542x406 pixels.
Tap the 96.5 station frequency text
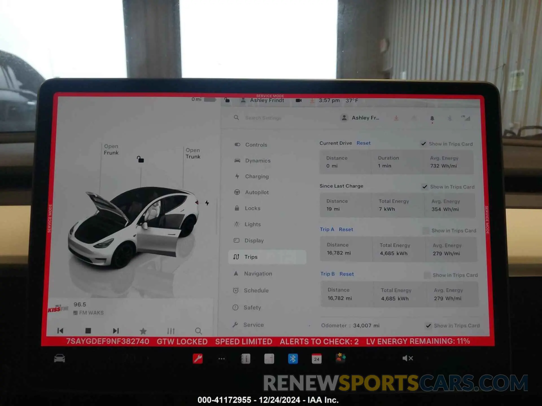80,304
